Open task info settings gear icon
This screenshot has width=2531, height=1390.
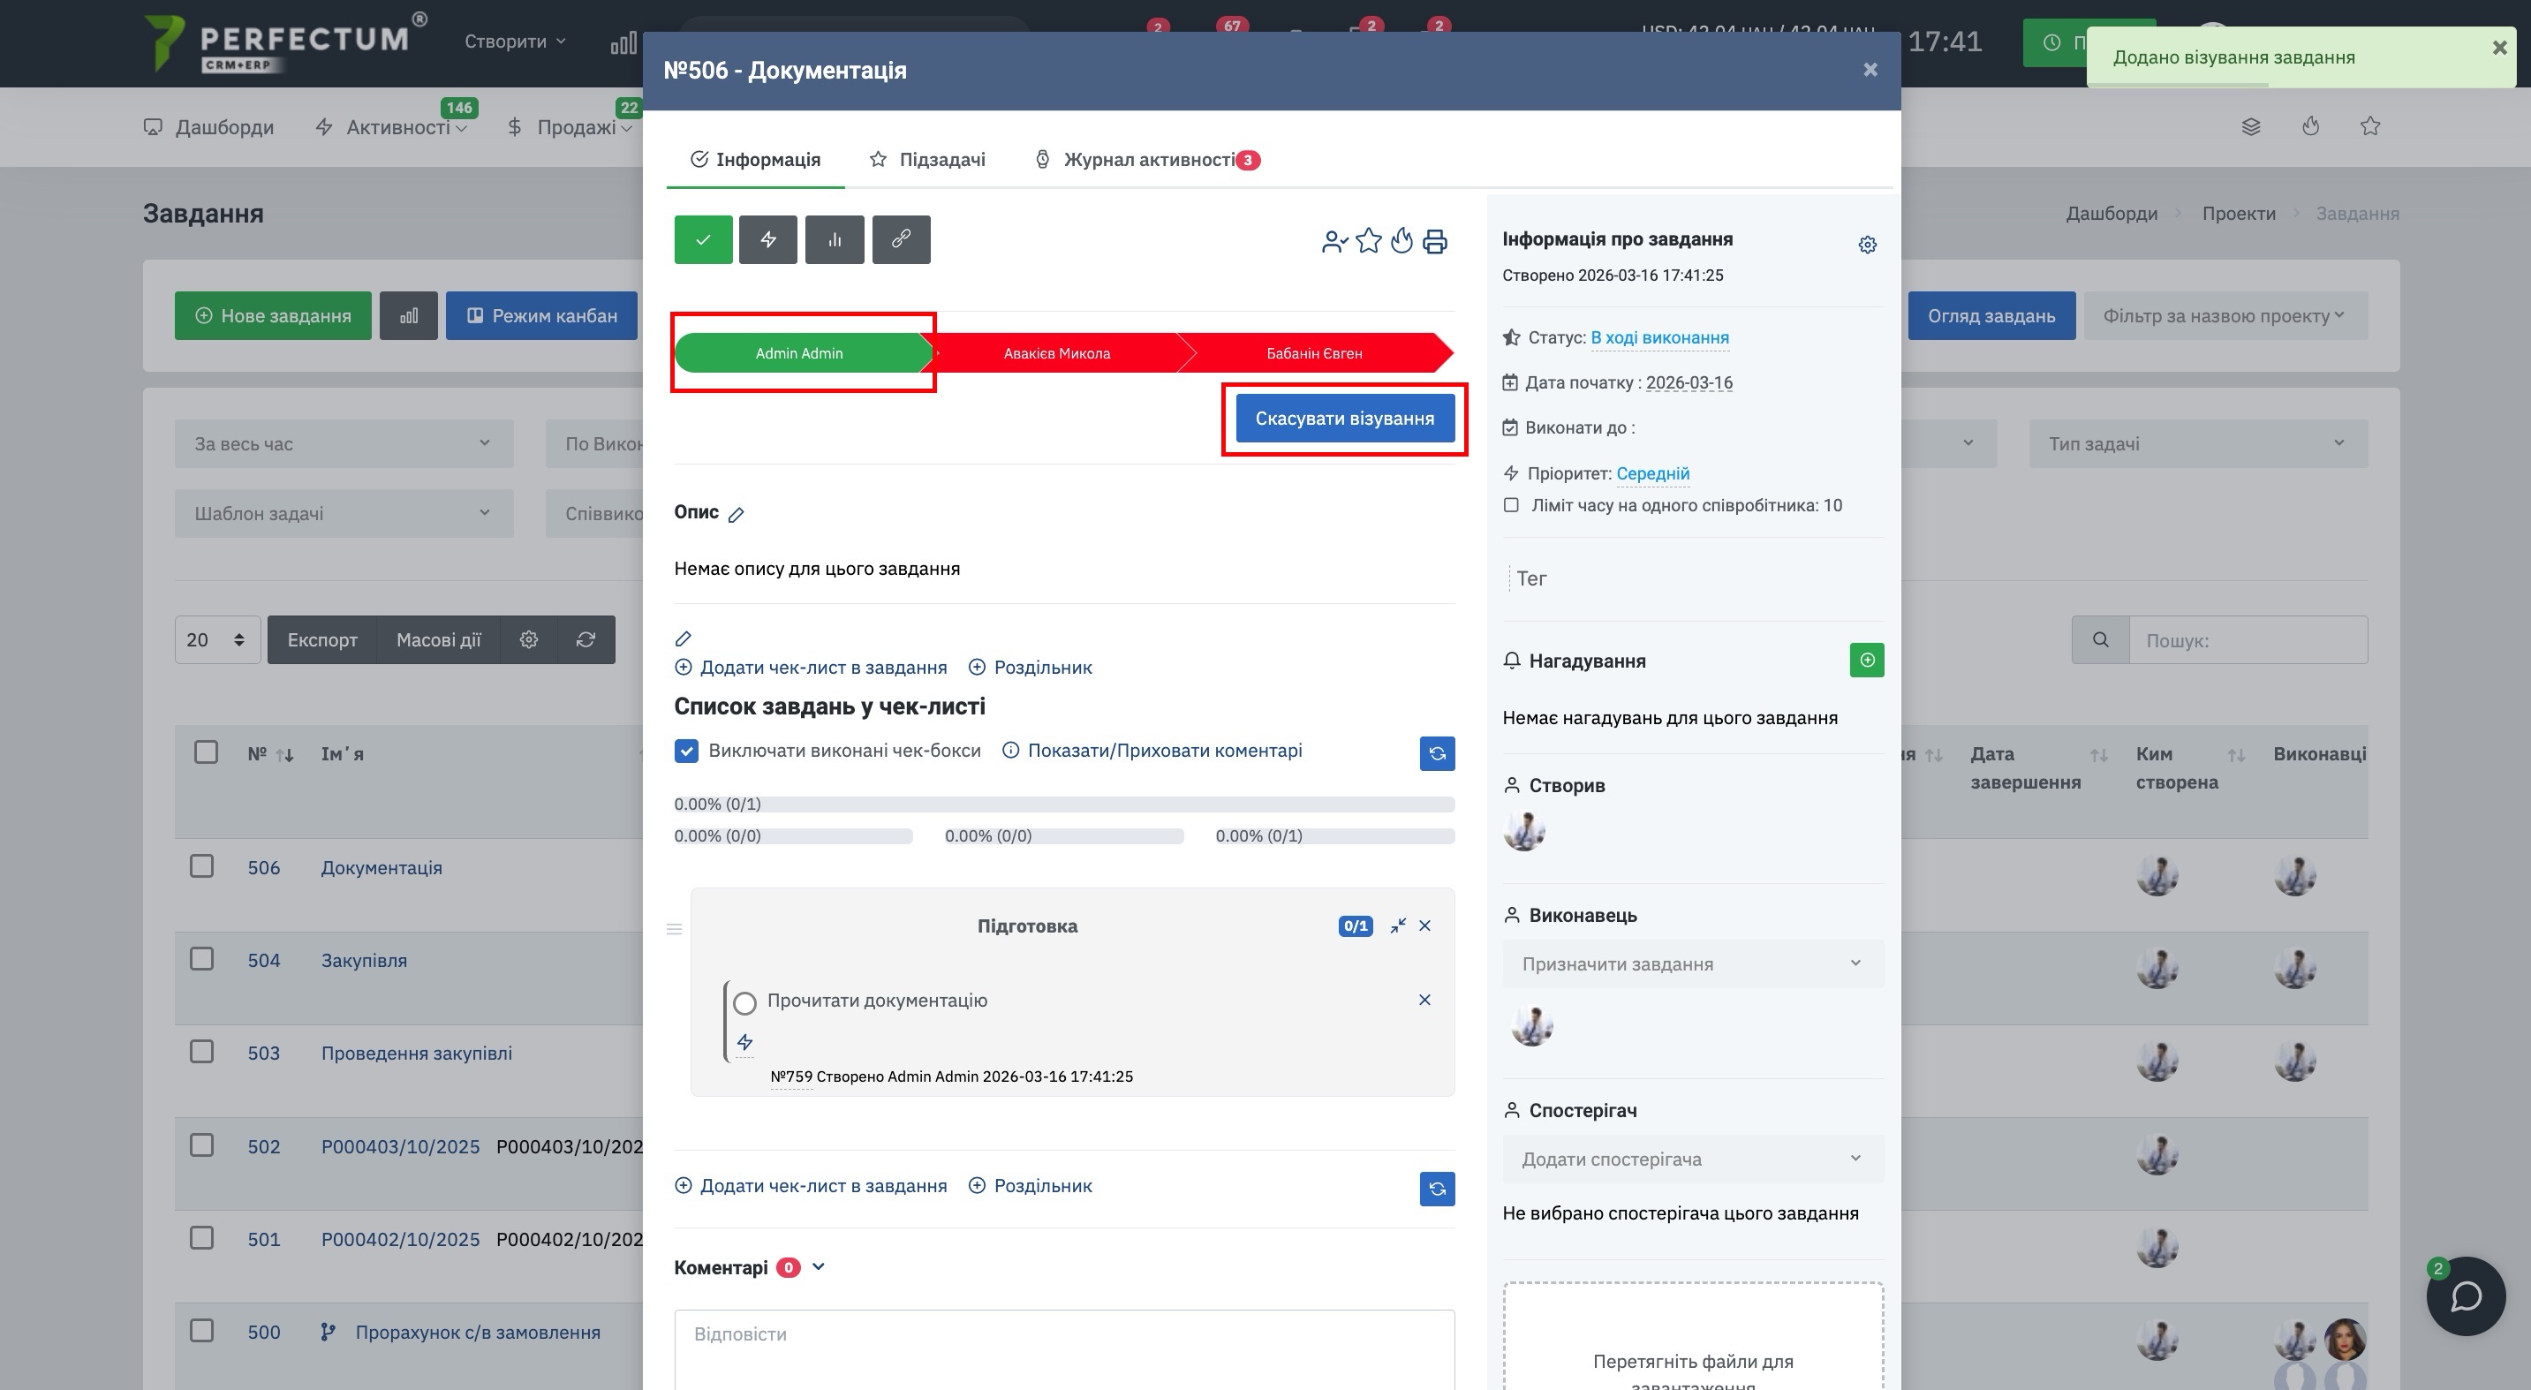(x=1867, y=245)
